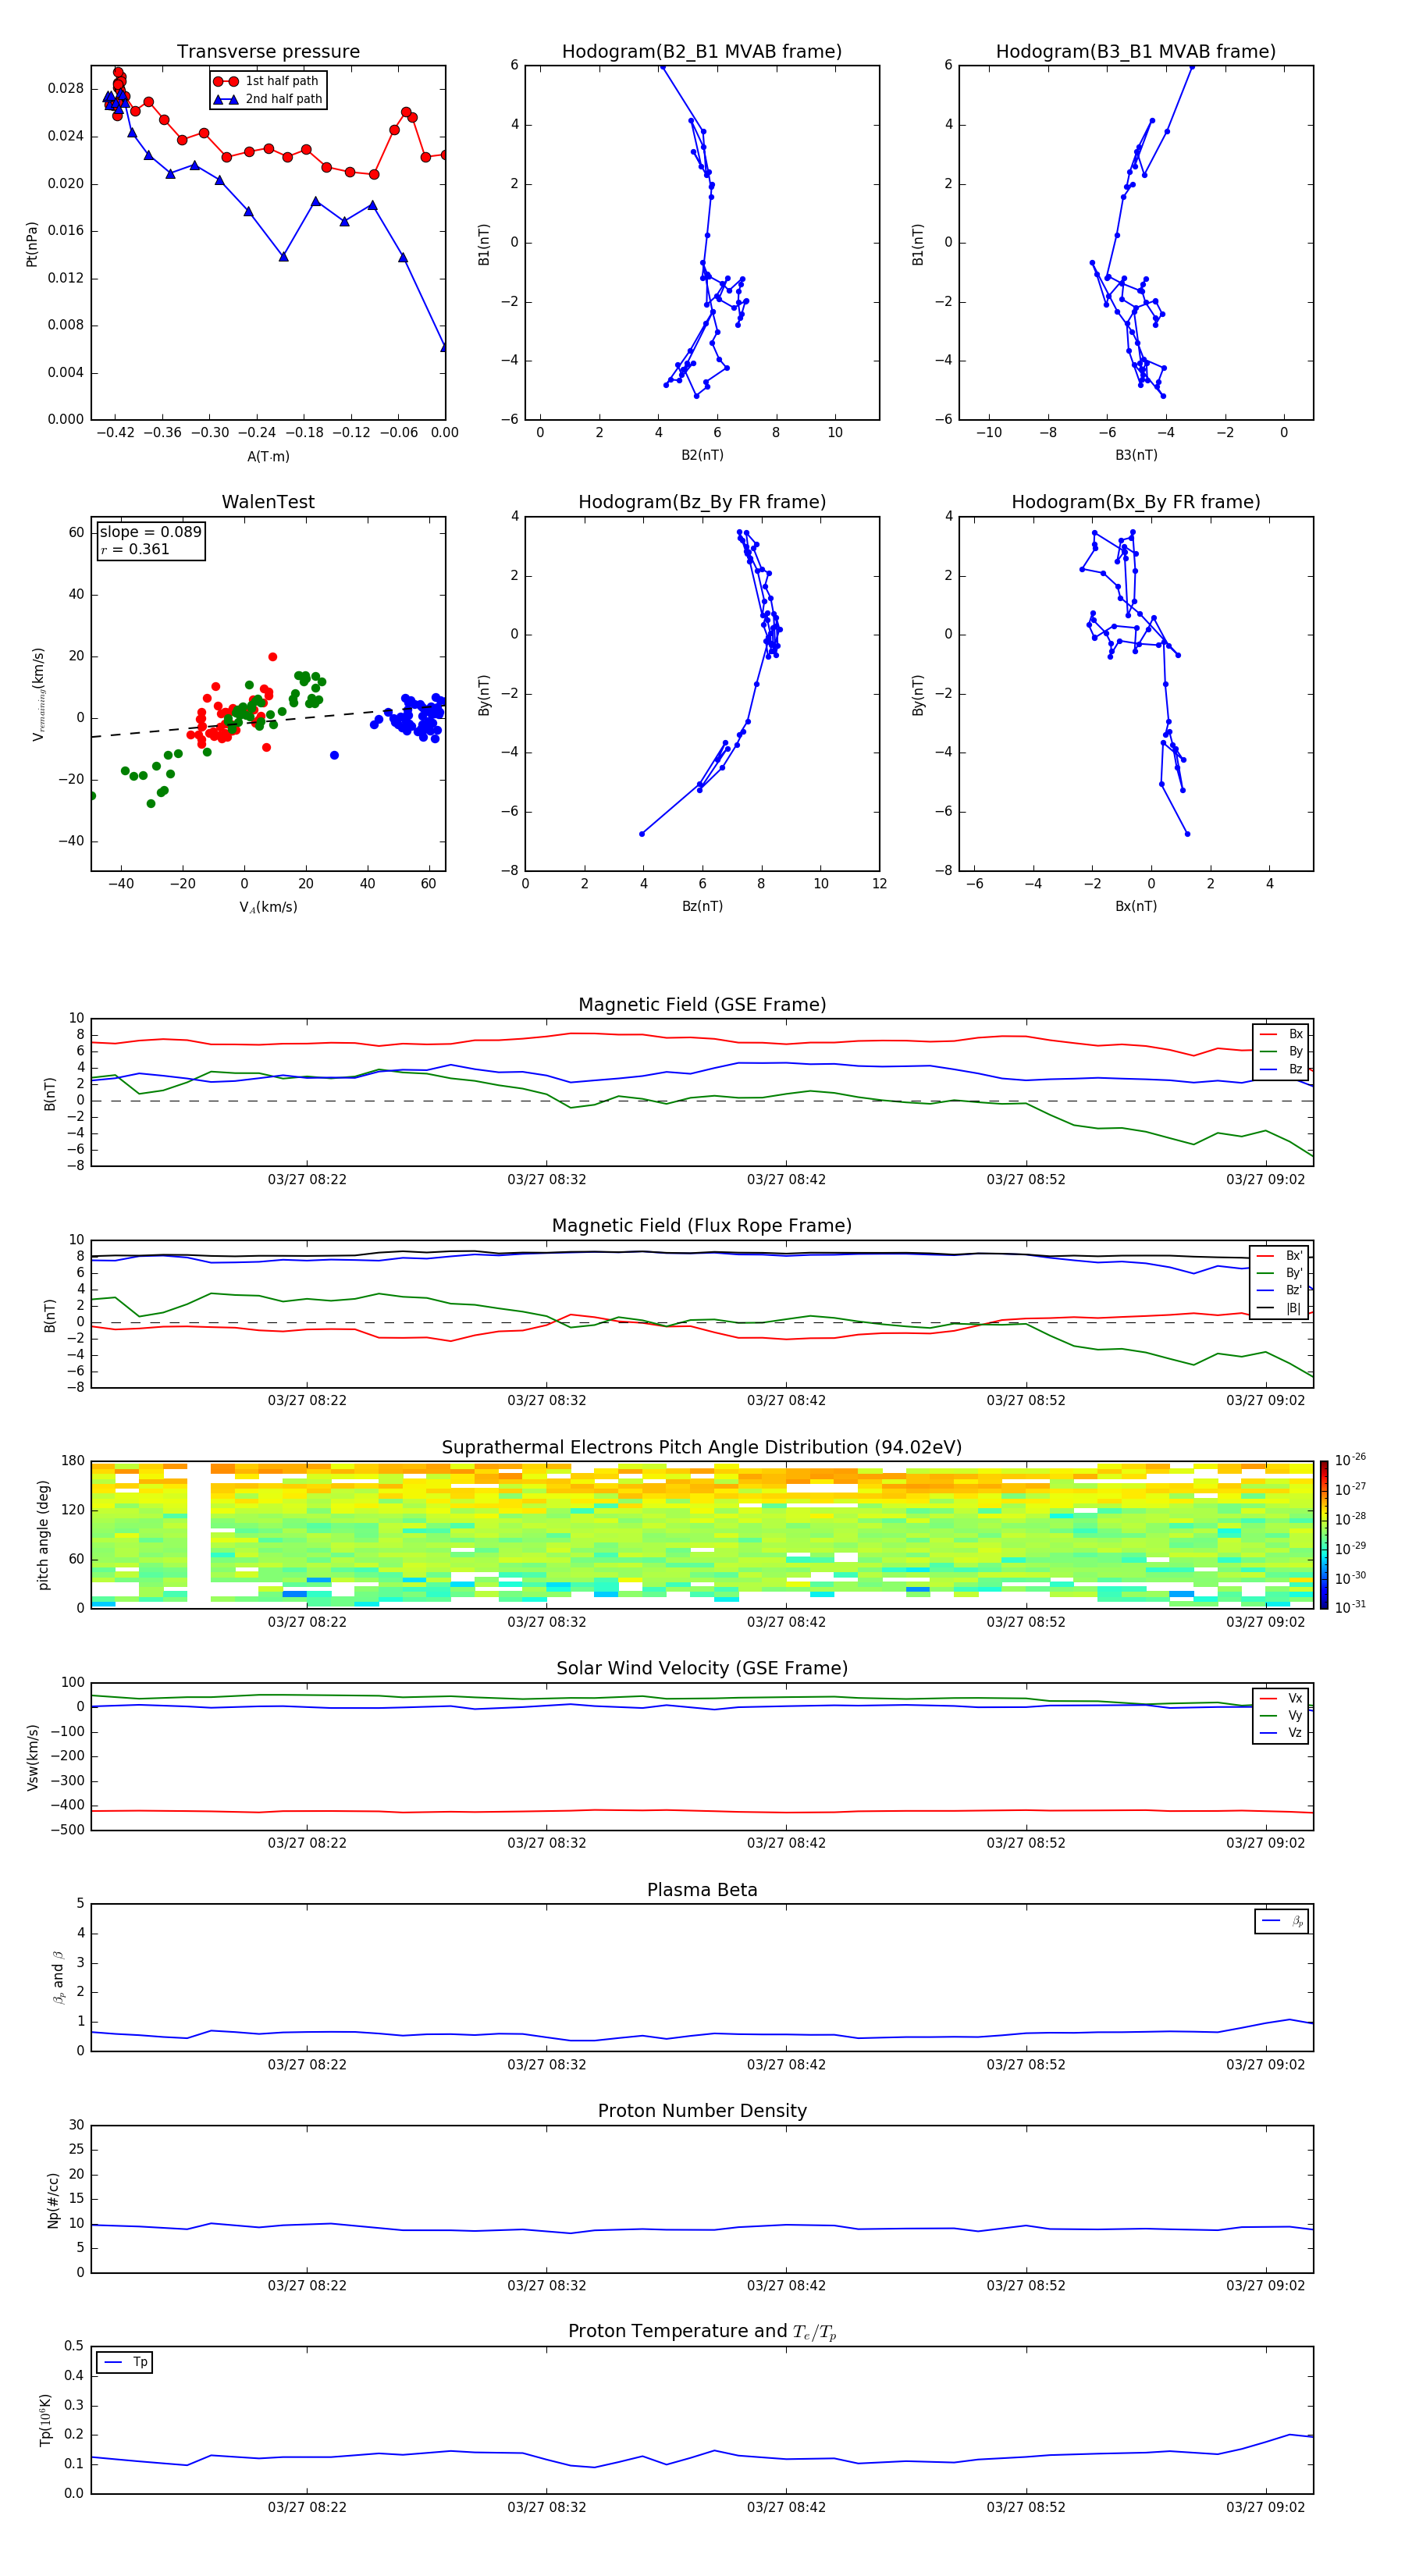Click '03/27 08:52' tick in Solar Wind panel
Image resolution: width=1405 pixels, height=2576 pixels.
coord(1026,1843)
